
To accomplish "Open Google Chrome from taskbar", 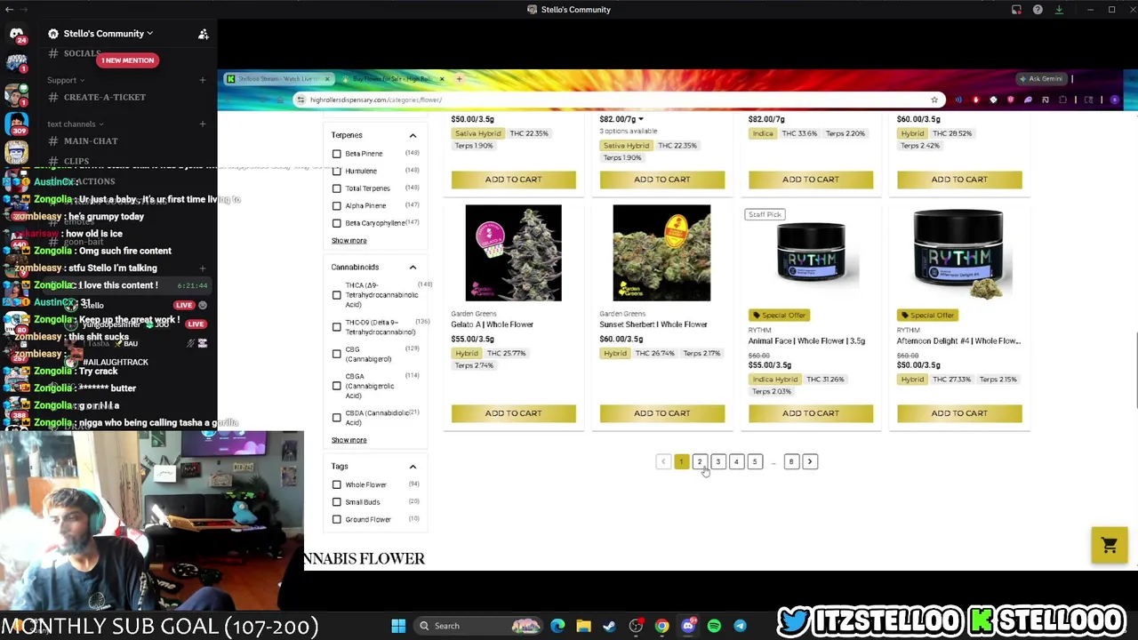I will [661, 626].
